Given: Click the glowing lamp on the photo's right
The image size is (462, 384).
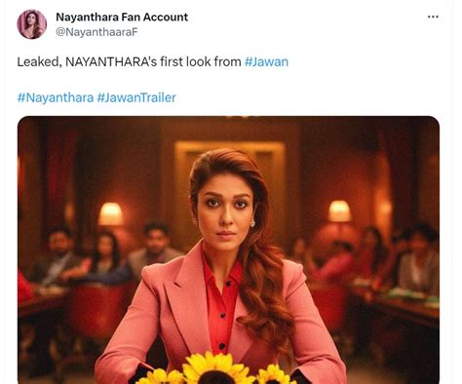Looking at the screenshot, I should tap(339, 211).
